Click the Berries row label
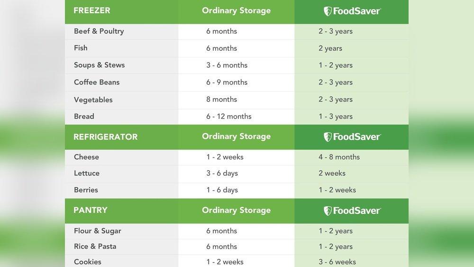Screen dimensions: 474x267 (x=86, y=190)
